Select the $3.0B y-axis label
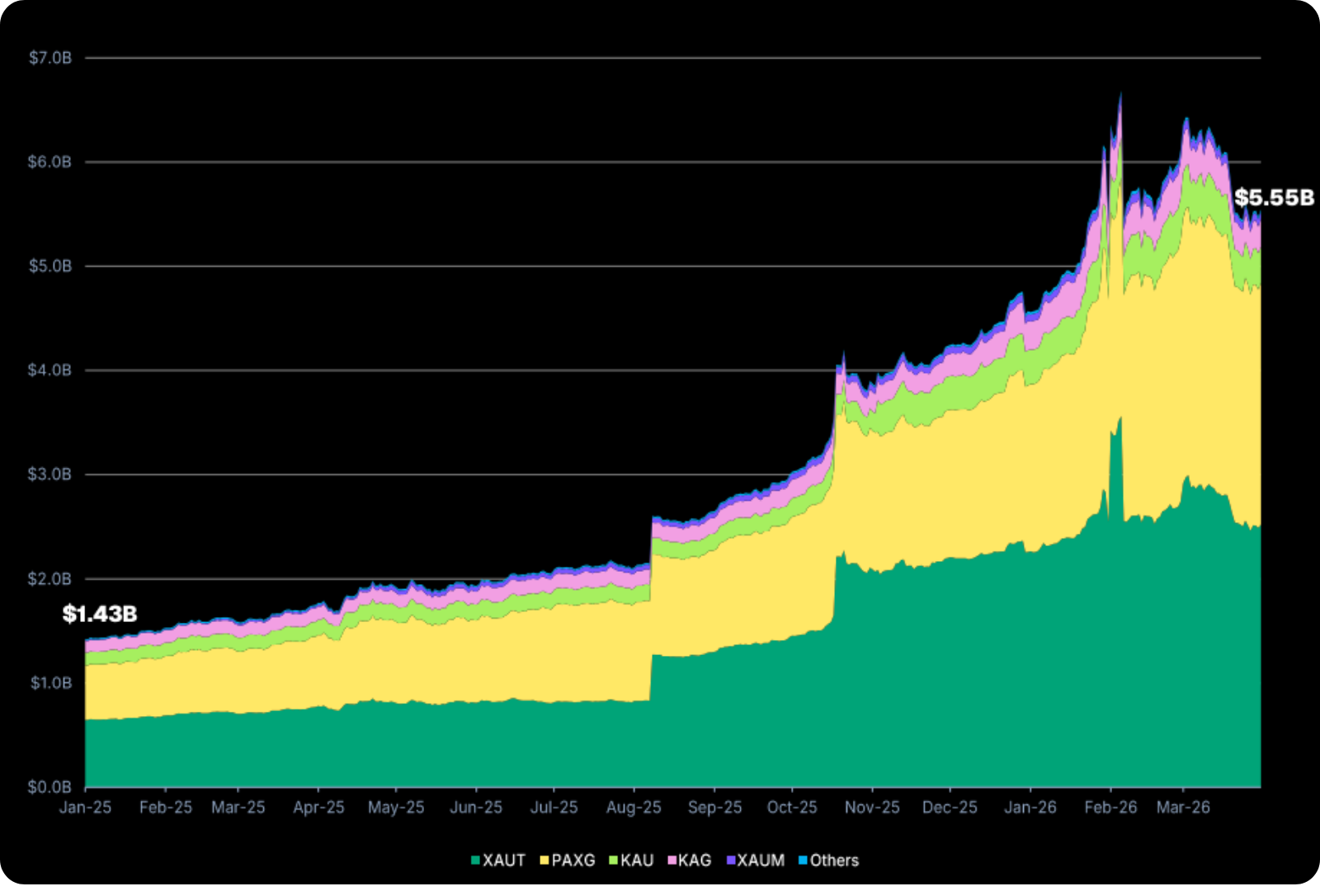This screenshot has height=891, width=1320. (x=50, y=474)
